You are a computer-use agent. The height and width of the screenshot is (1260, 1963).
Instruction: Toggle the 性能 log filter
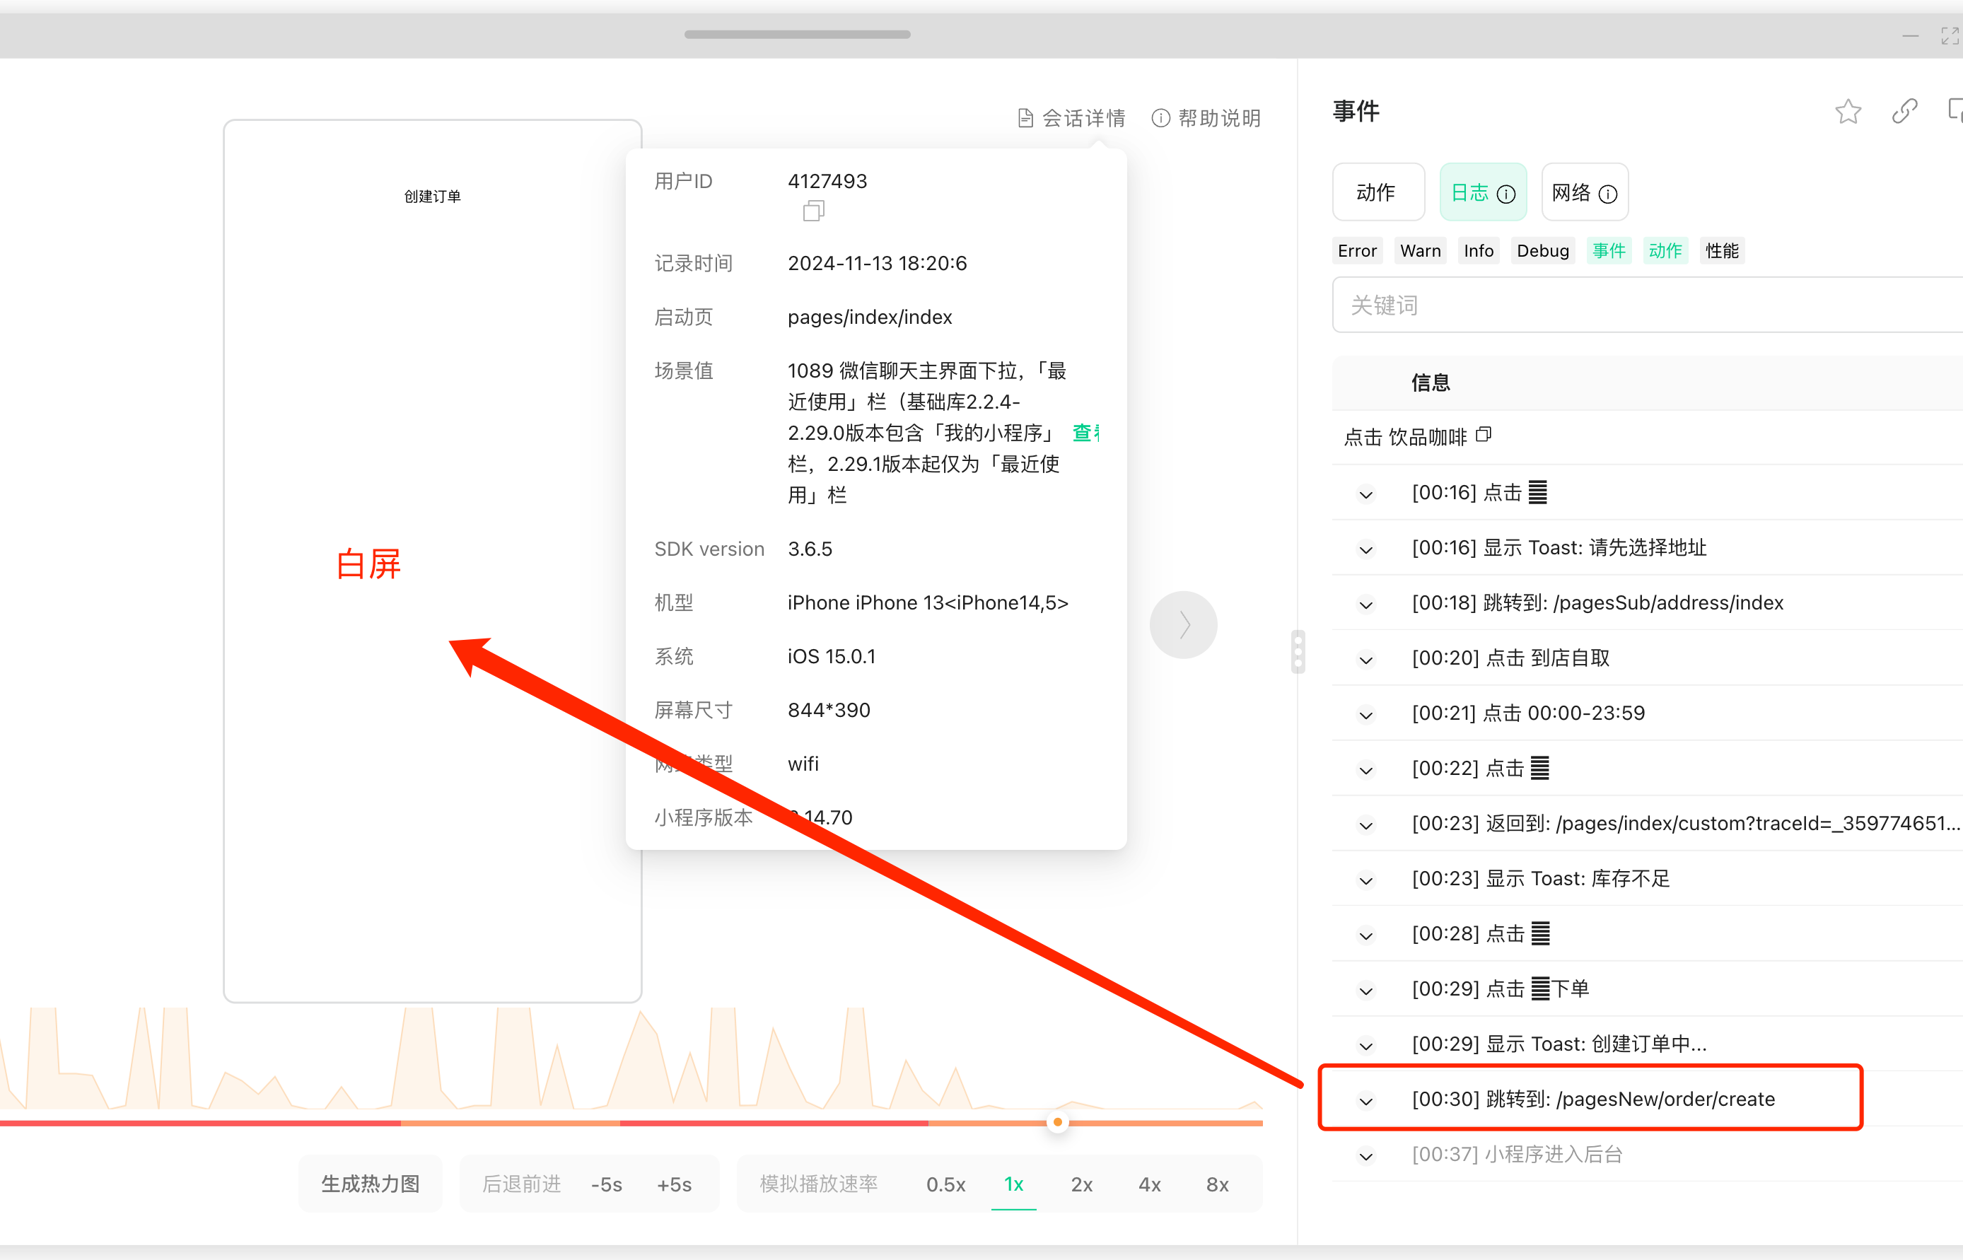[x=1722, y=251]
